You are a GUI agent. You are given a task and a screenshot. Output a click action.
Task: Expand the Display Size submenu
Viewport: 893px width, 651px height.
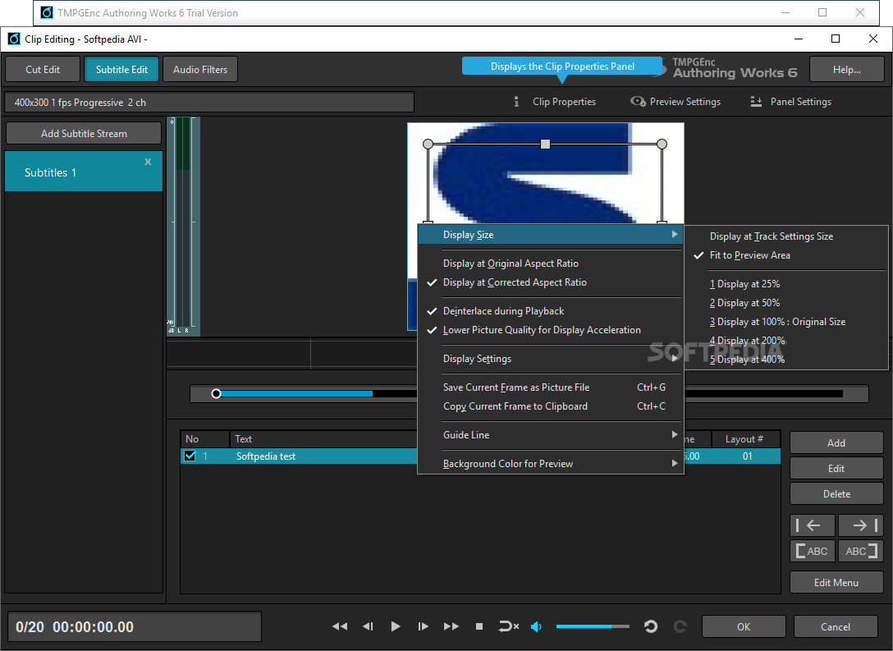(550, 235)
